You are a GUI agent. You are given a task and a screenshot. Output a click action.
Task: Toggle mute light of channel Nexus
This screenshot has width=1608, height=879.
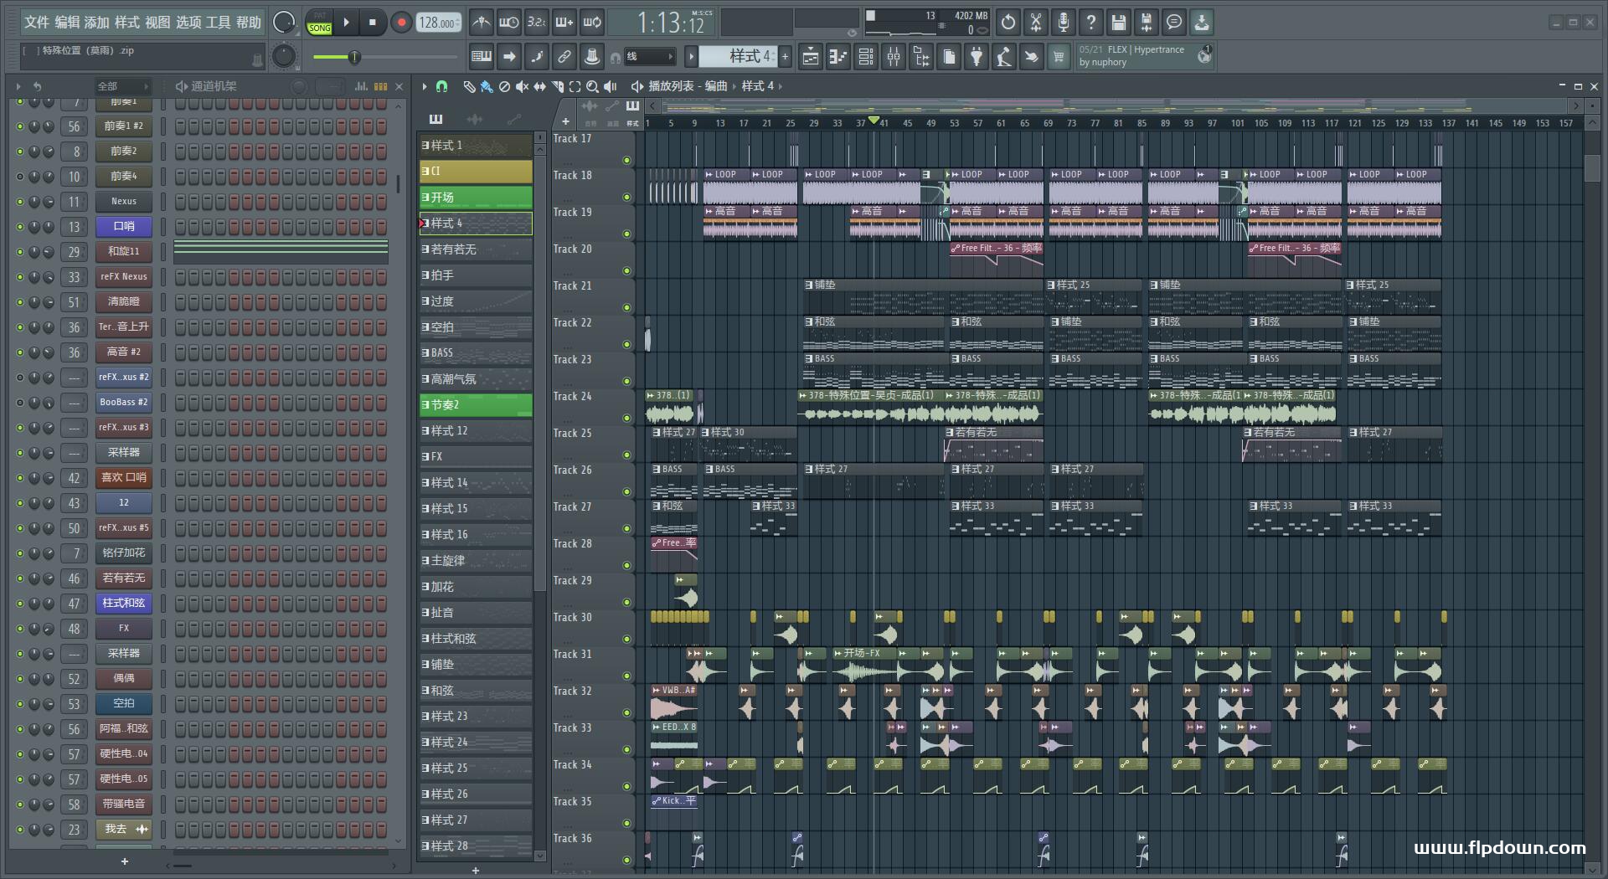tap(20, 202)
